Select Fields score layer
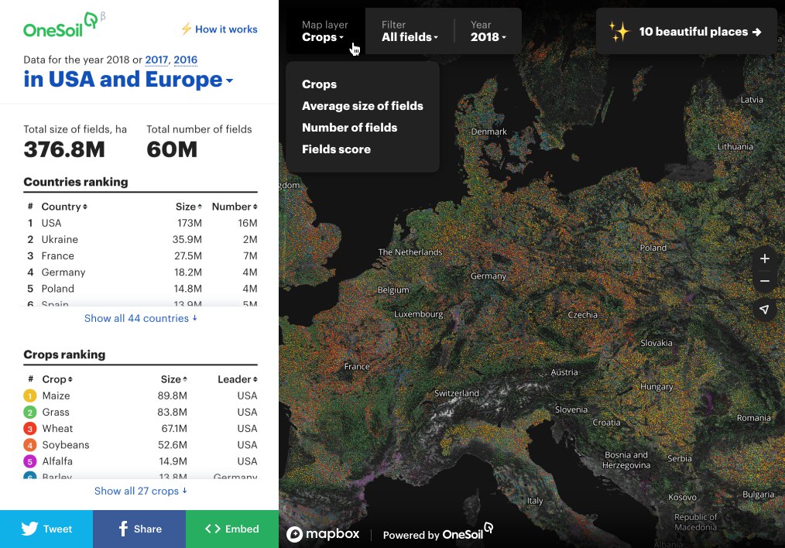This screenshot has width=785, height=548. click(336, 149)
